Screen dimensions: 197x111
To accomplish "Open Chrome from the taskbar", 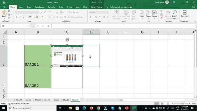I will 98,108.
